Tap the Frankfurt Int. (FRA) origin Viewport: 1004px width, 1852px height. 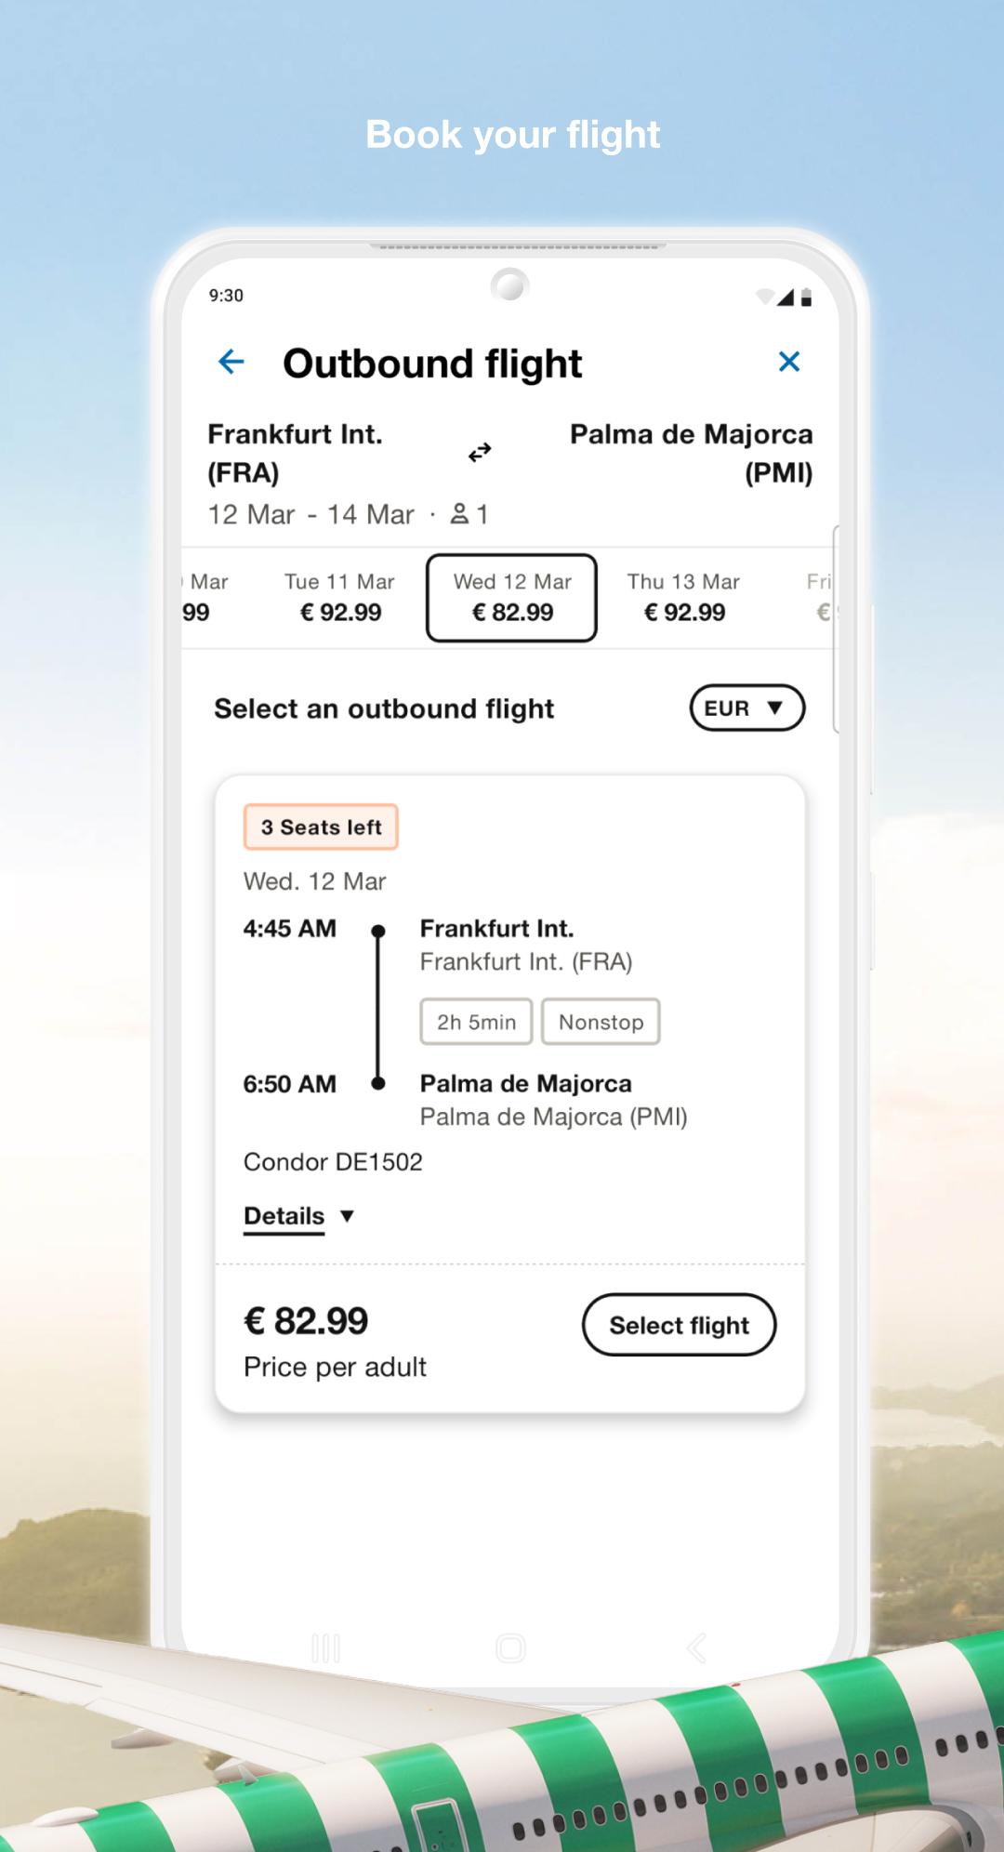pos(295,453)
